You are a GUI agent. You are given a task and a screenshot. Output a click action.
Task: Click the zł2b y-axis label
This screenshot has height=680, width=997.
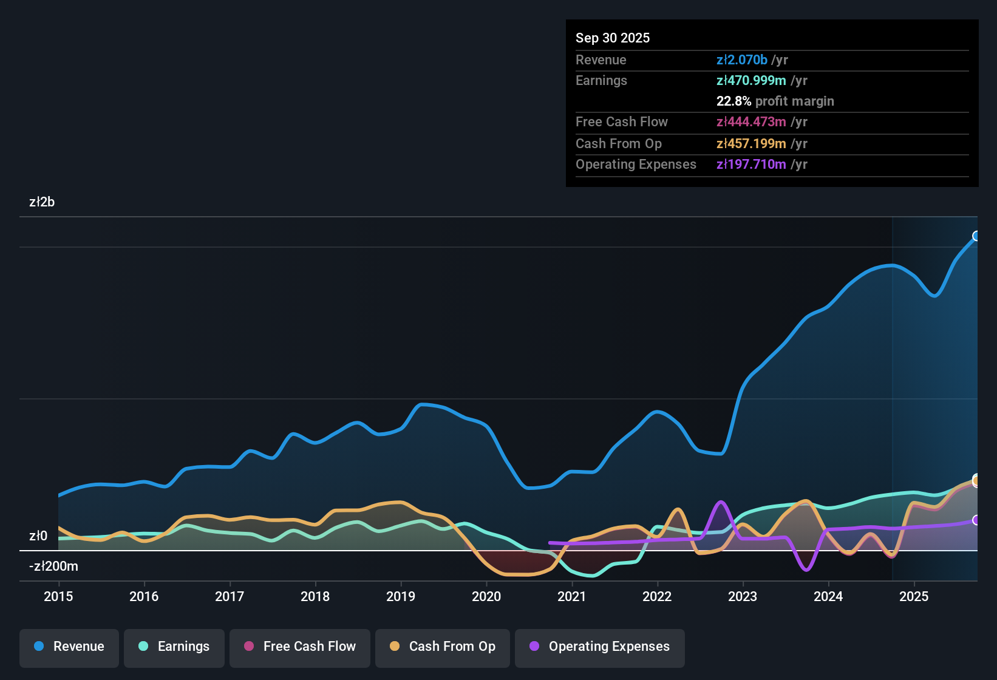[x=41, y=202]
